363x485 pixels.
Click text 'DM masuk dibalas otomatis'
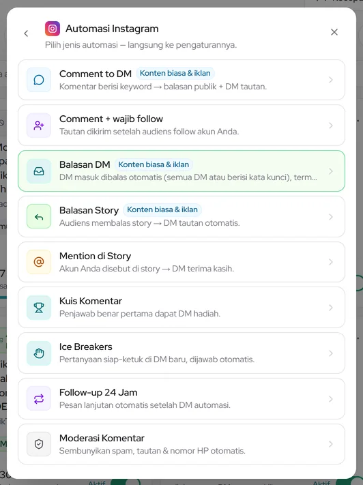pyautogui.click(x=111, y=177)
